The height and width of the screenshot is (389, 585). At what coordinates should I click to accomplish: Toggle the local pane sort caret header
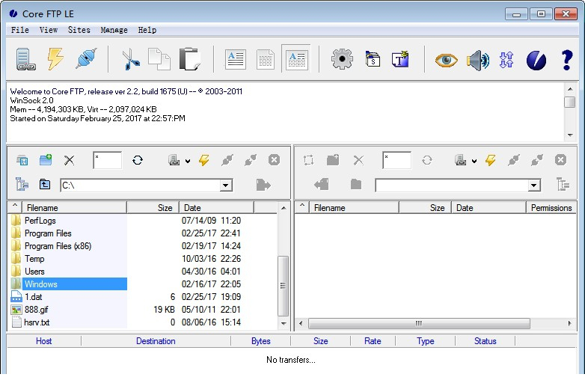tap(15, 207)
